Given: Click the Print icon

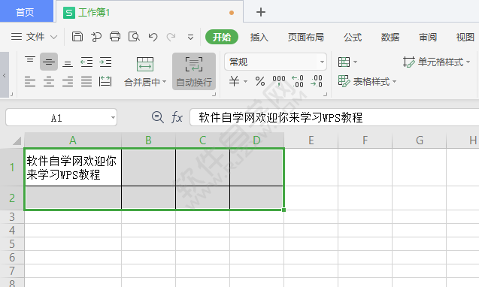Looking at the screenshot, I should pos(115,37).
